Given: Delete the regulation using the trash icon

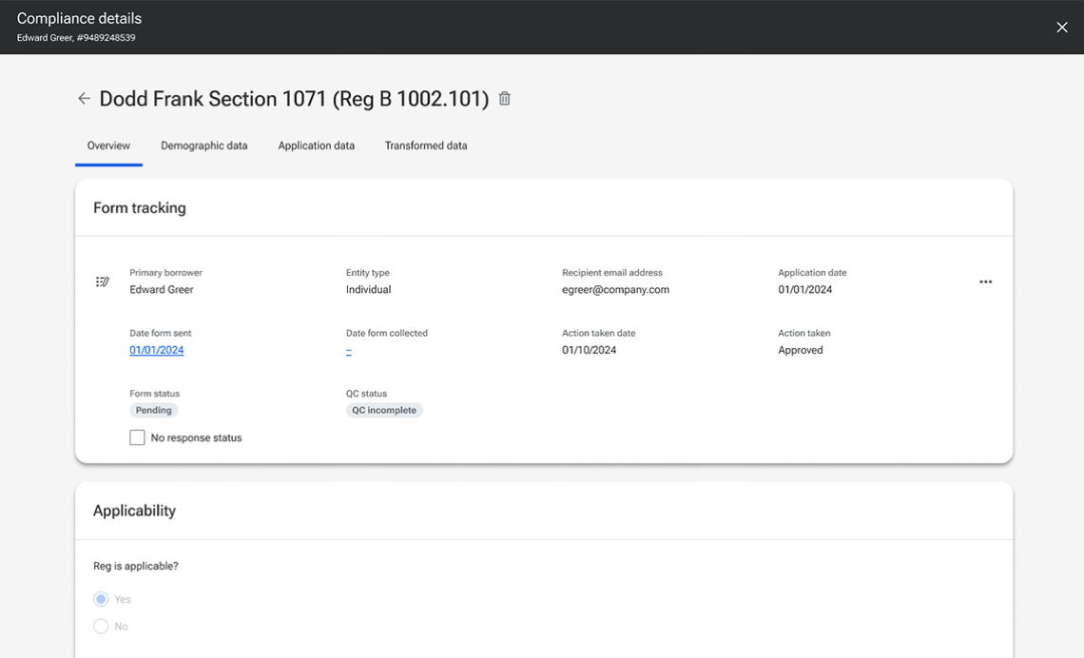Looking at the screenshot, I should pyautogui.click(x=505, y=99).
